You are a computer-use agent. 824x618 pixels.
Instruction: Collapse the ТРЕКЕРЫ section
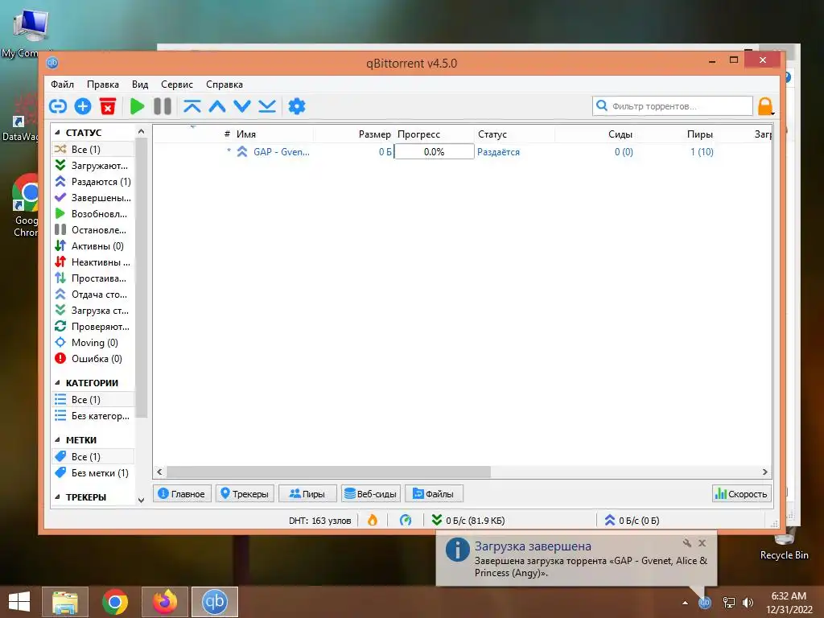pos(57,496)
